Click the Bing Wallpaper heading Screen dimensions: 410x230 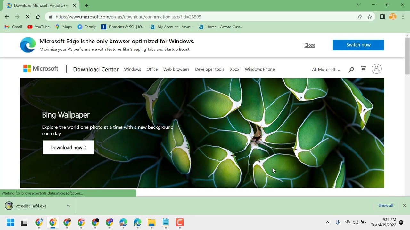66,115
